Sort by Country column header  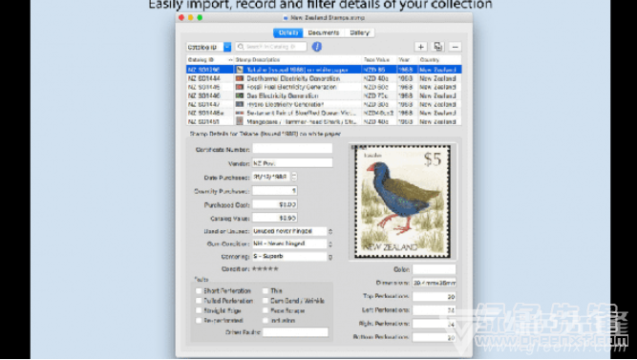pos(430,60)
